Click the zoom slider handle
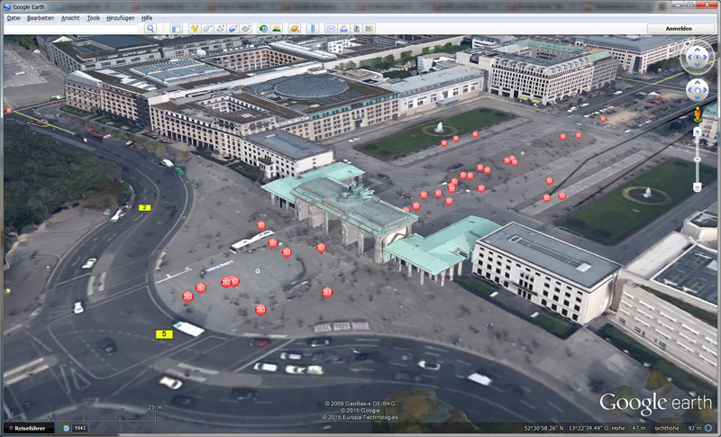This screenshot has width=721, height=437. click(x=697, y=159)
